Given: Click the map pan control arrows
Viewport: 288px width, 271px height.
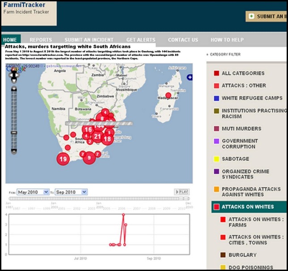Looking at the screenshot, I should coord(14,76).
